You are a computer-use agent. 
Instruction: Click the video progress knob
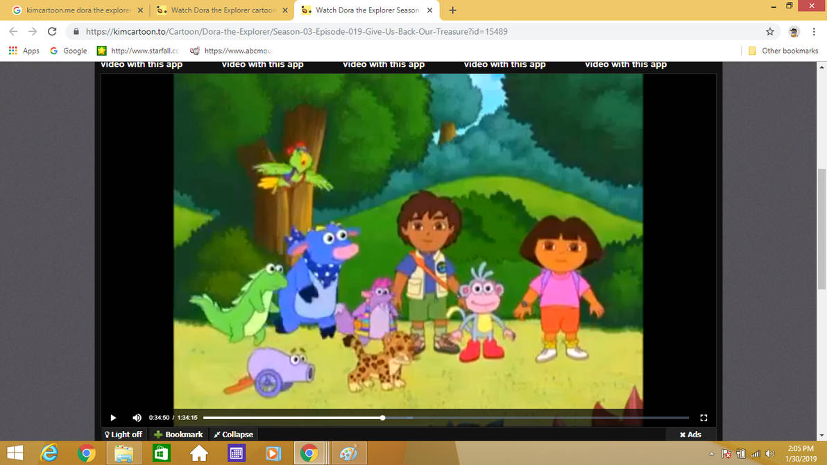(x=383, y=418)
